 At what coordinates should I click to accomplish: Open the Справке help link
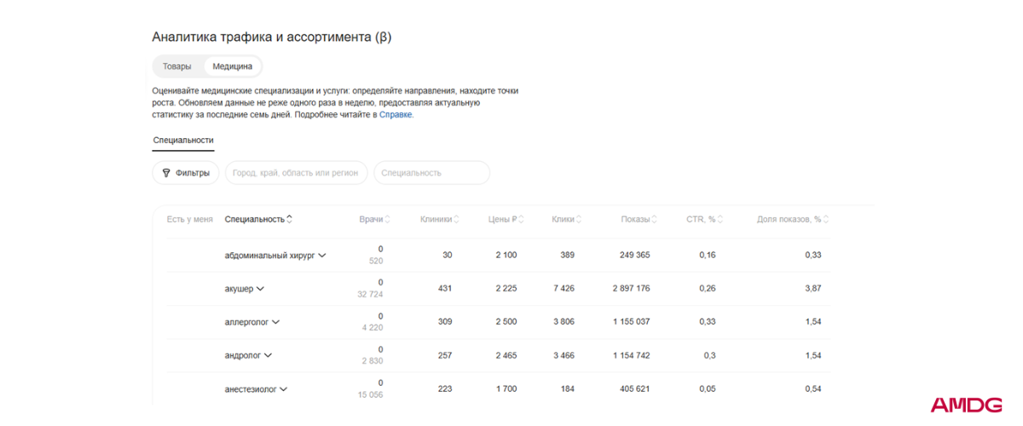point(396,114)
